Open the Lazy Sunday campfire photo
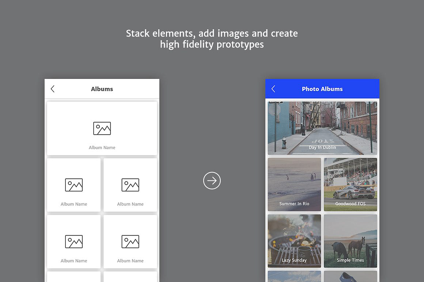The height and width of the screenshot is (282, 424). pyautogui.click(x=294, y=241)
